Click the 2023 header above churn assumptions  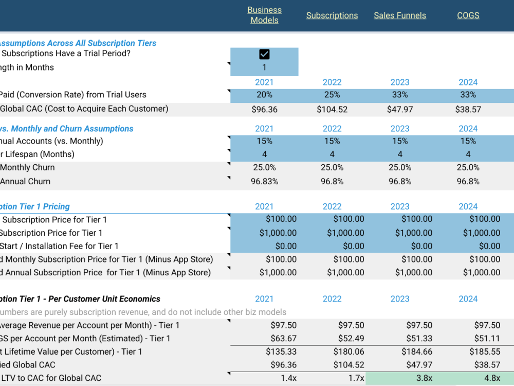tap(400, 128)
